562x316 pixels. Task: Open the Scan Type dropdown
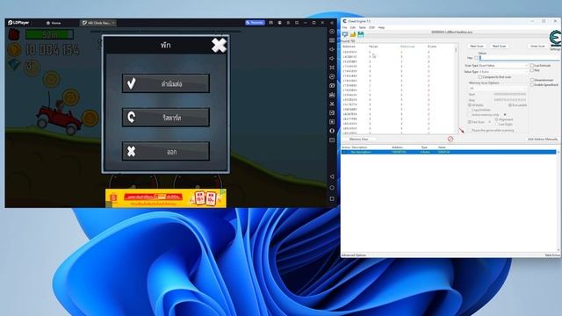(503, 66)
